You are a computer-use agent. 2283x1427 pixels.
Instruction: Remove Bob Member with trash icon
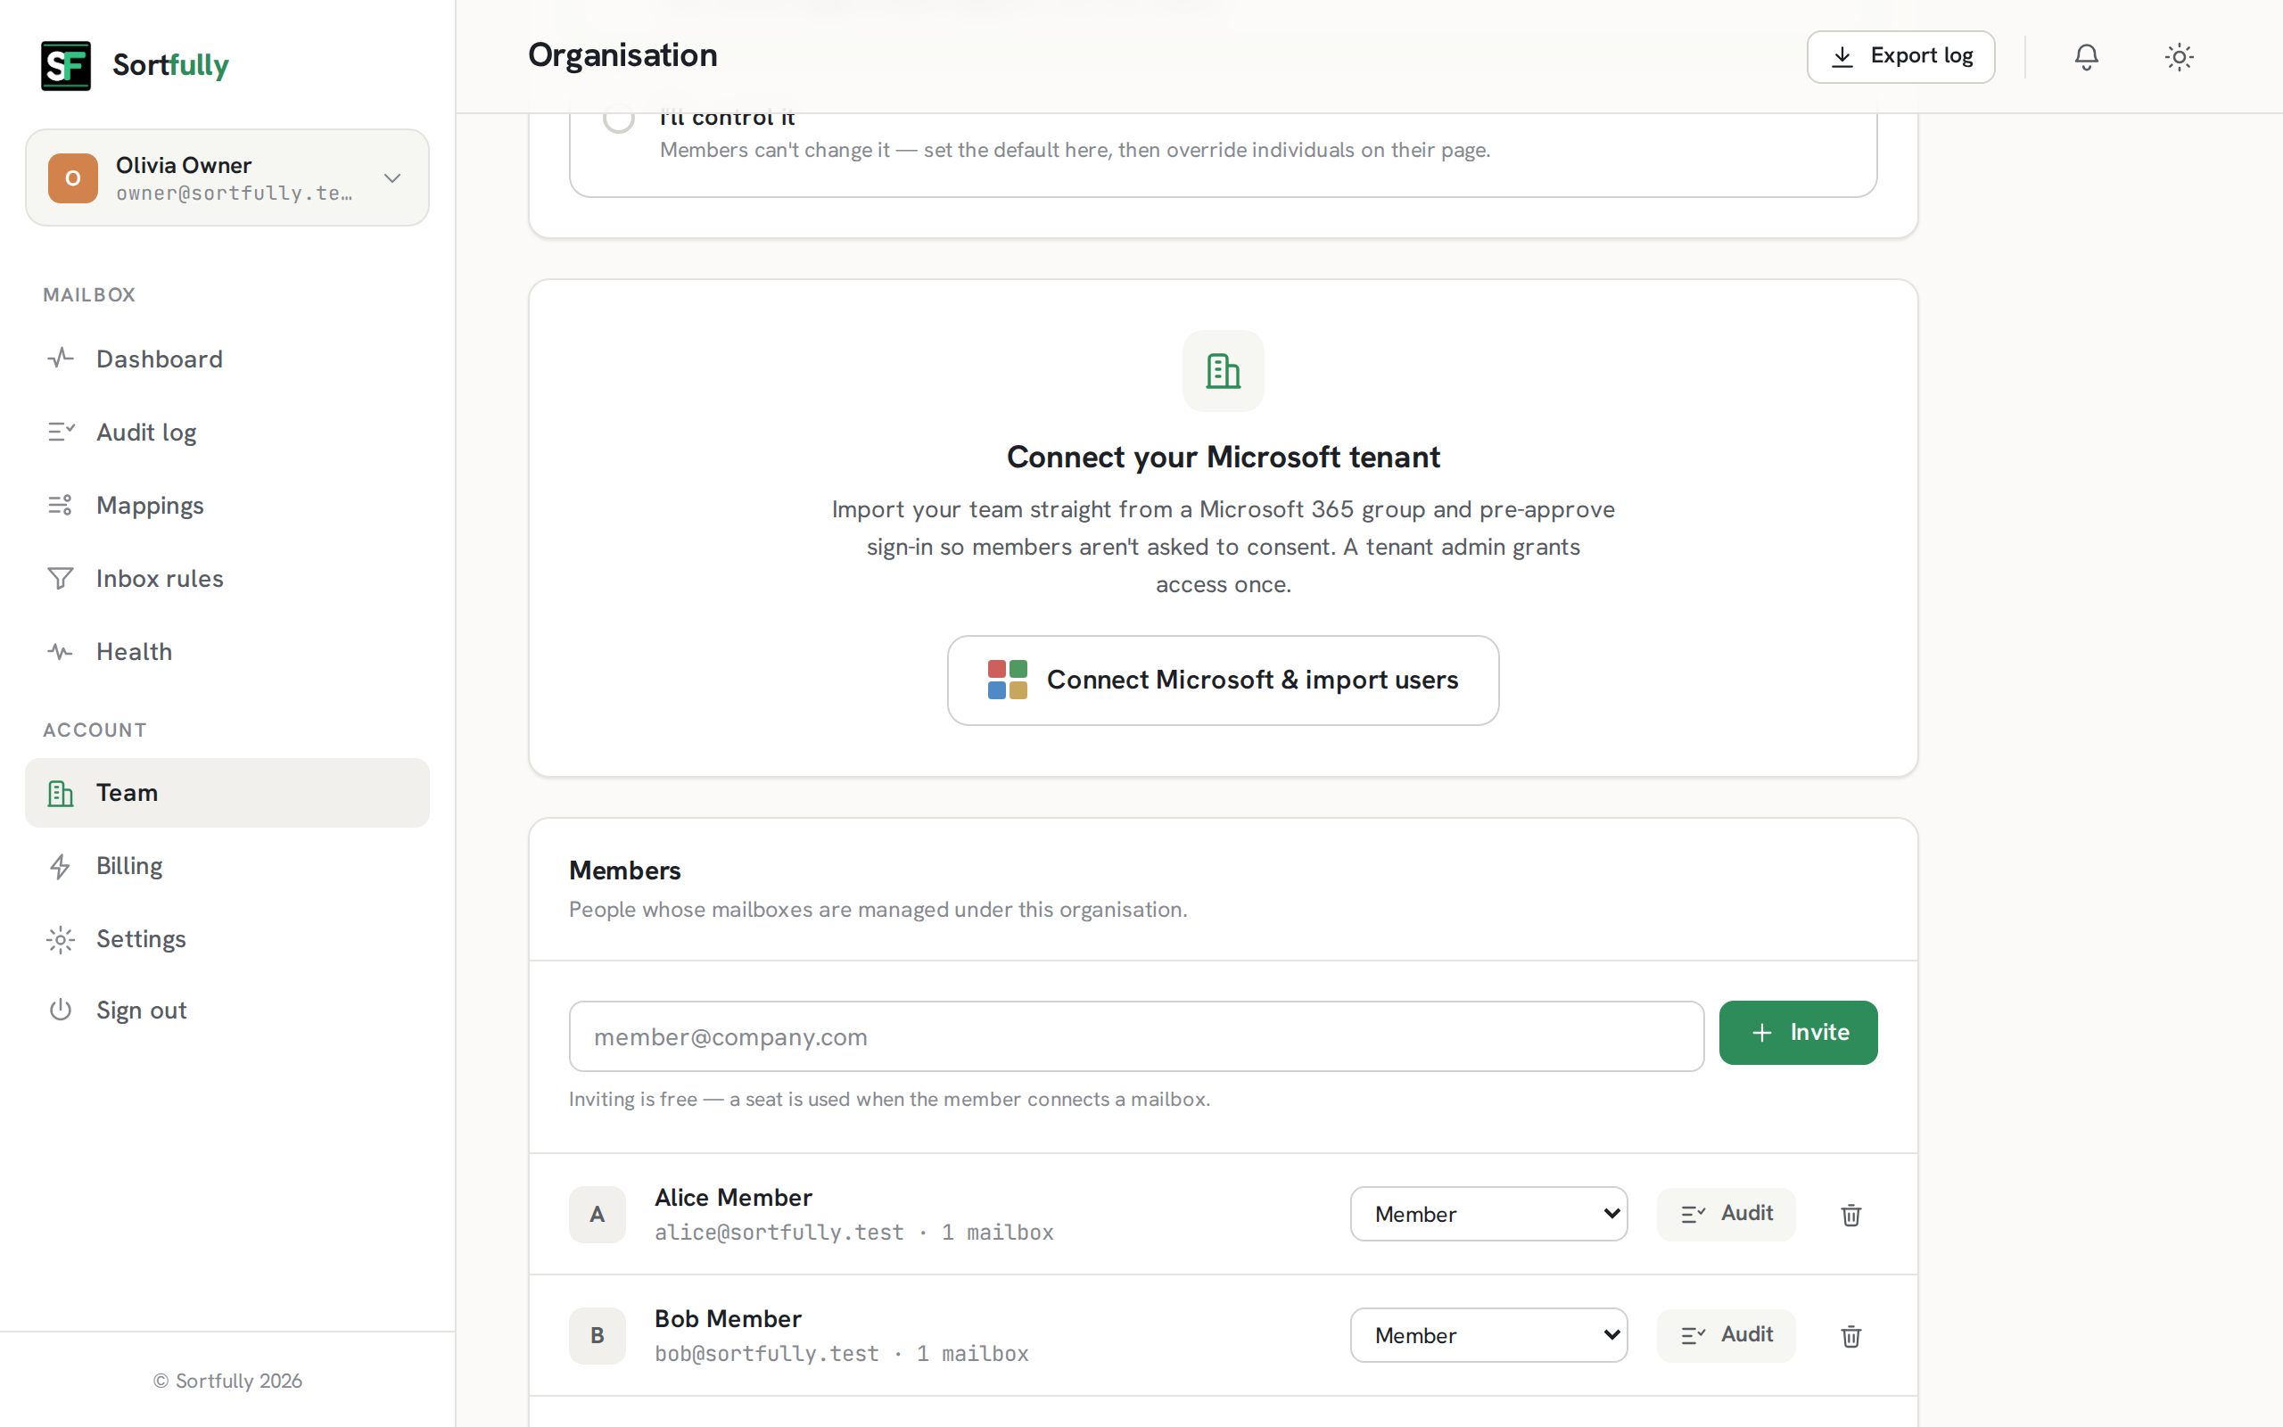pos(1851,1335)
